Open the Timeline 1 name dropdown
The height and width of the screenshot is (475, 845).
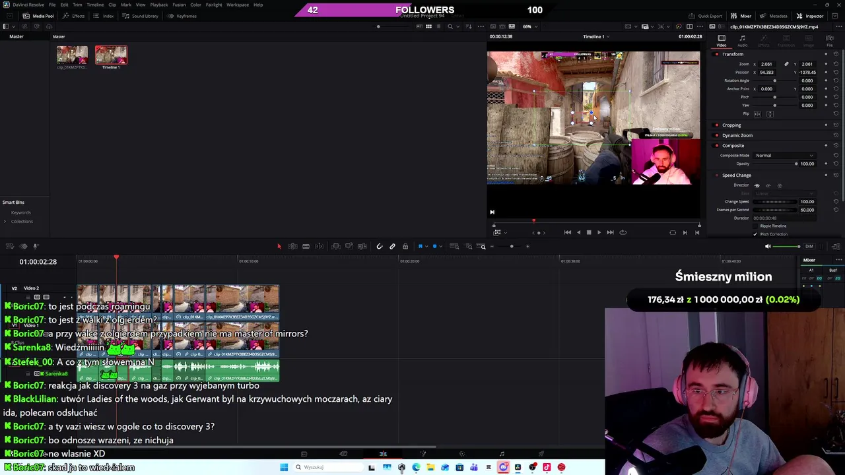pyautogui.click(x=596, y=37)
